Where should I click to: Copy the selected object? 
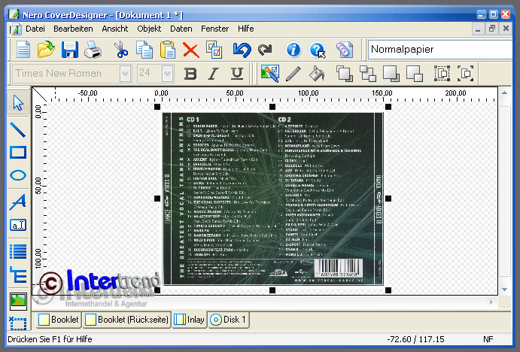[144, 50]
